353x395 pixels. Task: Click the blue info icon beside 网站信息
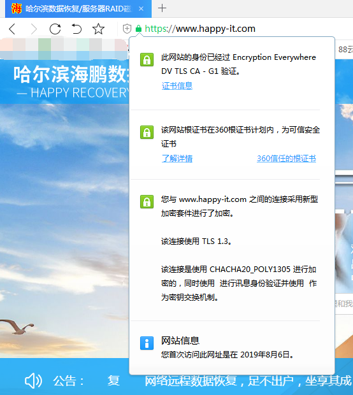[147, 343]
